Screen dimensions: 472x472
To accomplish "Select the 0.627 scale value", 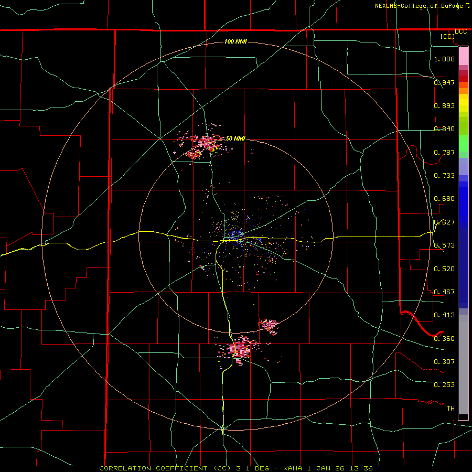I will (444, 222).
